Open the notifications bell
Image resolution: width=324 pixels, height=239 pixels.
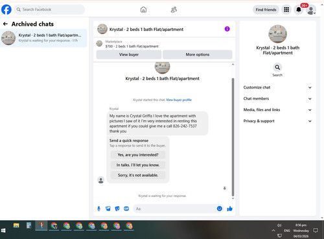pyautogui.click(x=299, y=10)
